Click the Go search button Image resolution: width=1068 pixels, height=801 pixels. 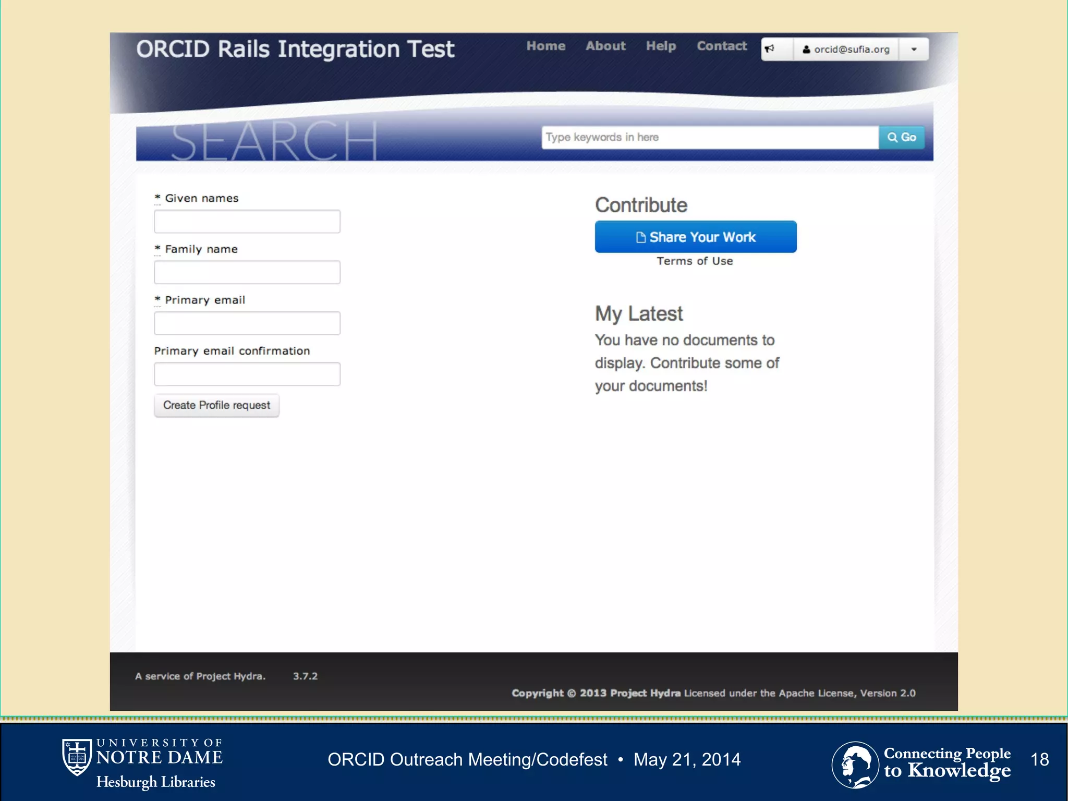902,137
